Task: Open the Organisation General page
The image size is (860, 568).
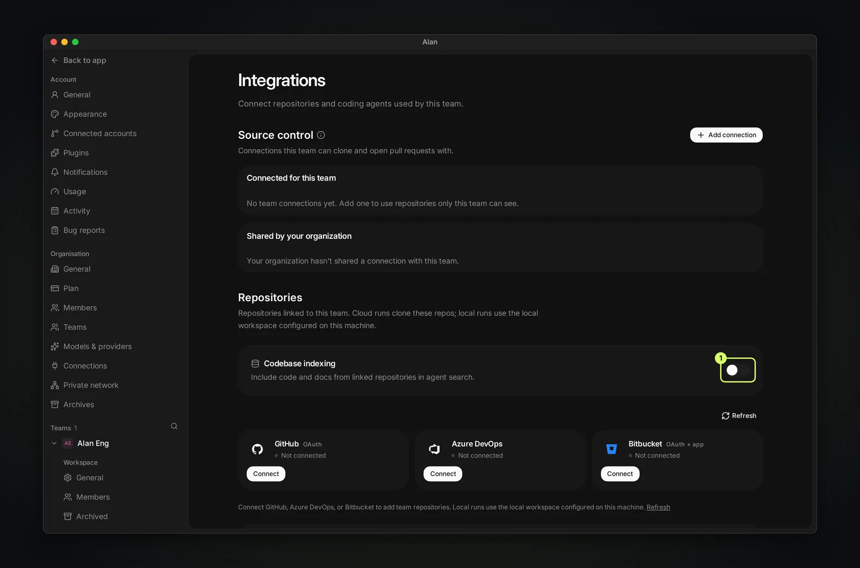Action: (77, 269)
